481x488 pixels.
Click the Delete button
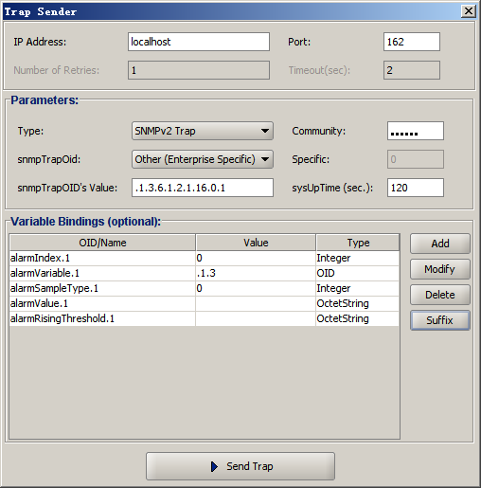click(440, 295)
